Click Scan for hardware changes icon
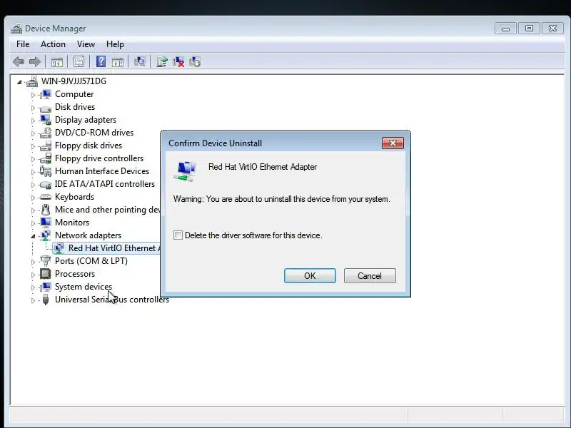Image resolution: width=571 pixels, height=428 pixels. click(139, 61)
